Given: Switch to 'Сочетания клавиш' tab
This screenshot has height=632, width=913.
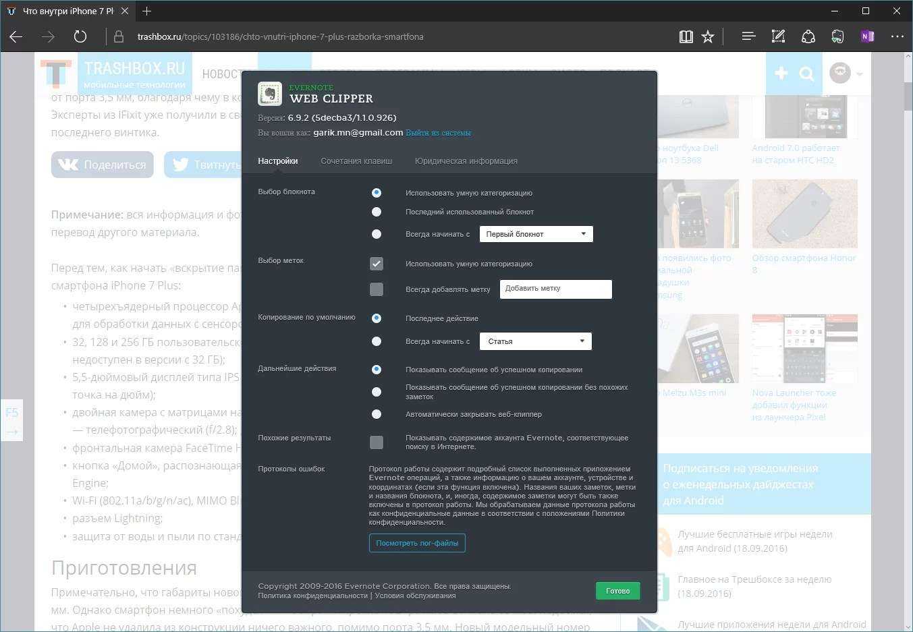Looking at the screenshot, I should tap(356, 161).
